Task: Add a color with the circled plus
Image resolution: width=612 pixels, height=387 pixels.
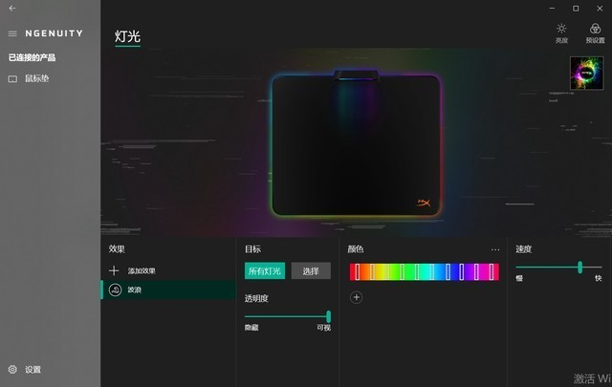Action: [x=356, y=297]
